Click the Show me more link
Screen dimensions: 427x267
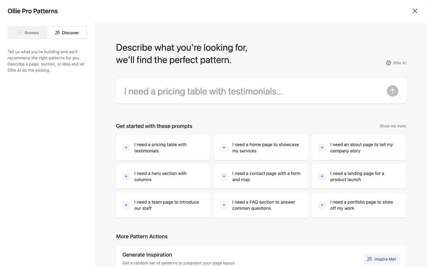(393, 126)
